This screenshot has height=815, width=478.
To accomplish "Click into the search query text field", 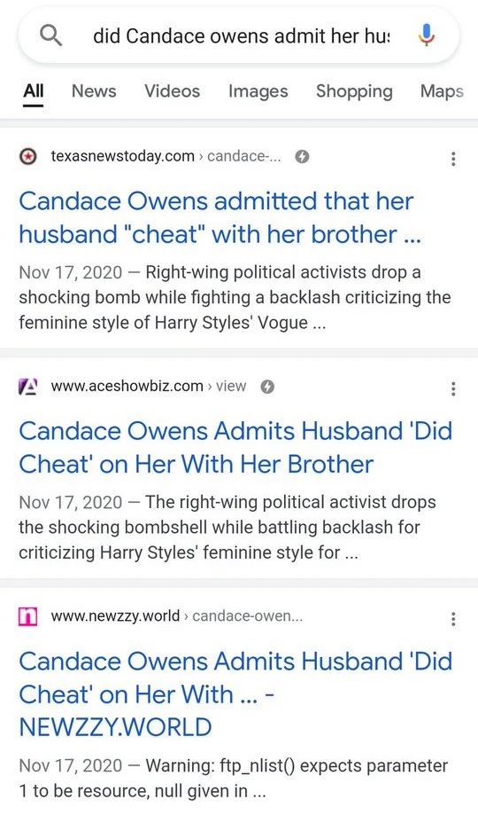I will point(242,35).
